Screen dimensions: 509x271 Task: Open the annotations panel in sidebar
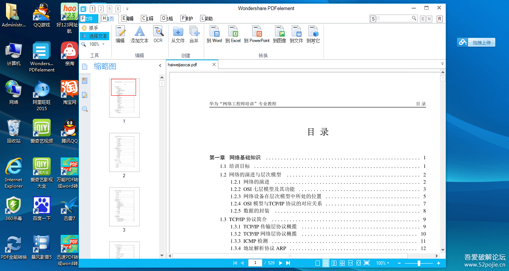coord(85,95)
